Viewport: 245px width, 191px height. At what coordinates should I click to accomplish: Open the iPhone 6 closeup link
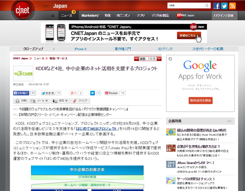pyautogui.click(x=80, y=49)
